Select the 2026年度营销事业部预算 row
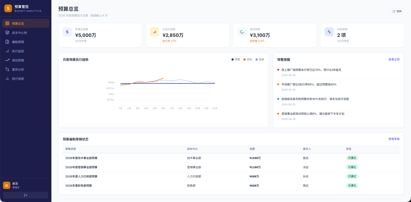This screenshot has height=202, width=411. pos(231,167)
